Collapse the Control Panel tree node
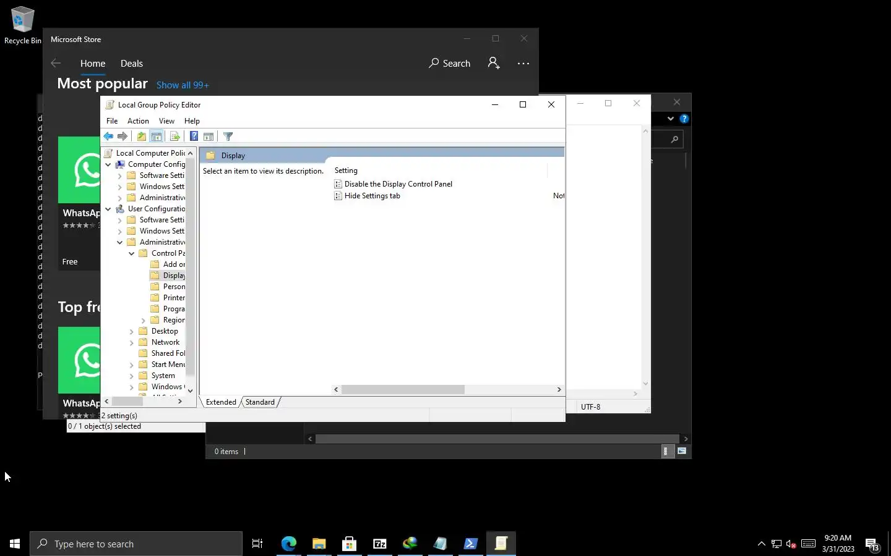The width and height of the screenshot is (891, 556). pyautogui.click(x=132, y=253)
